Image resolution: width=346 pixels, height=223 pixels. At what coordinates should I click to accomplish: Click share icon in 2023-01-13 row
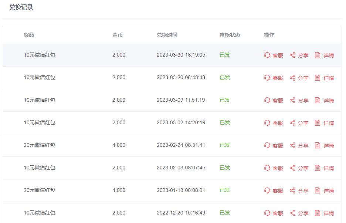click(292, 190)
